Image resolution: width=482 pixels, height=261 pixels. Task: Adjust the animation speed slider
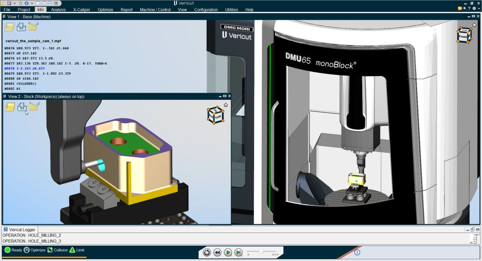[261, 251]
